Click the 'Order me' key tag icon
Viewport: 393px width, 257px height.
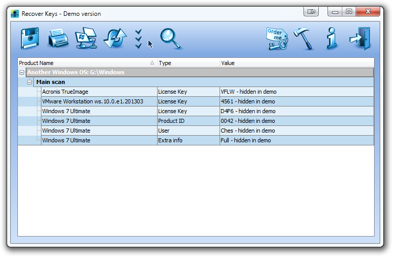coord(277,39)
